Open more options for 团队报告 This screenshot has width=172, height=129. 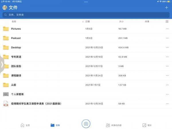(167, 66)
